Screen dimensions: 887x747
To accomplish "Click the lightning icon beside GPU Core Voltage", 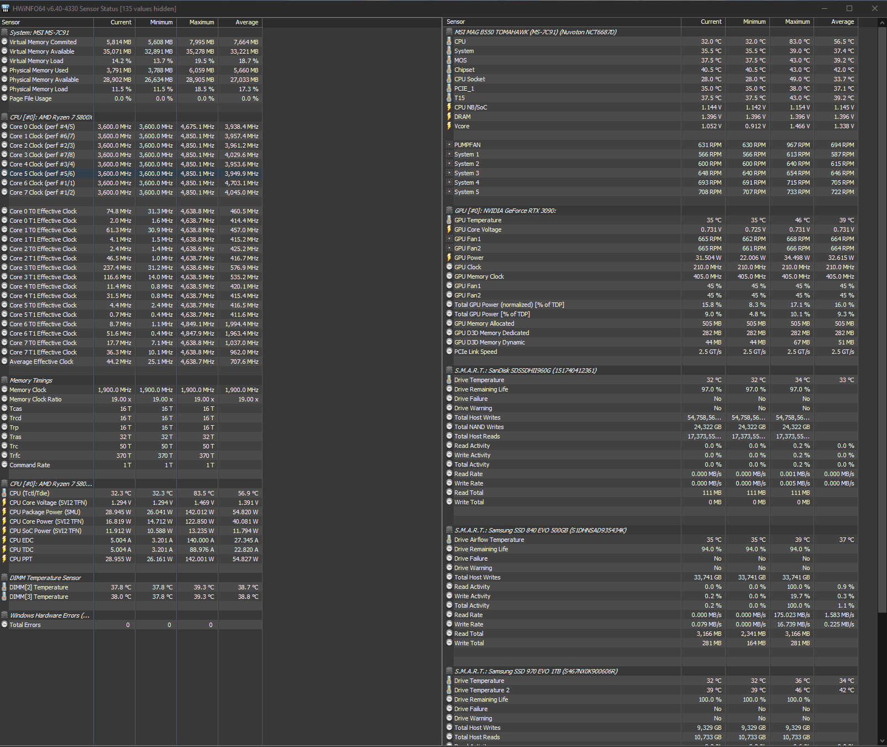I will (x=449, y=229).
